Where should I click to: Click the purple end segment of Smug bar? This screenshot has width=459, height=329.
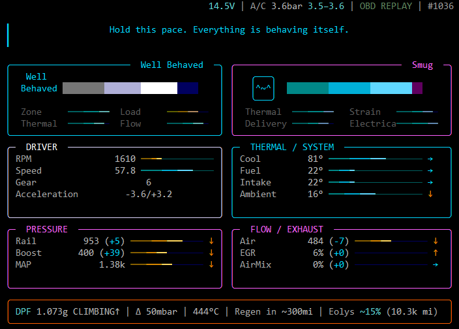(417, 88)
